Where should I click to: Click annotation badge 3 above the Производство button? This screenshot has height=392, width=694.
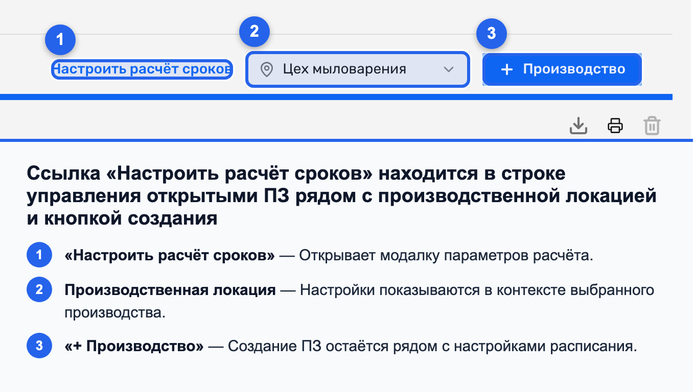click(492, 34)
